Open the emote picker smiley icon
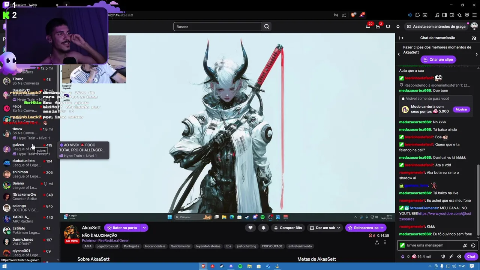This screenshot has height=270, width=480. 473,245
